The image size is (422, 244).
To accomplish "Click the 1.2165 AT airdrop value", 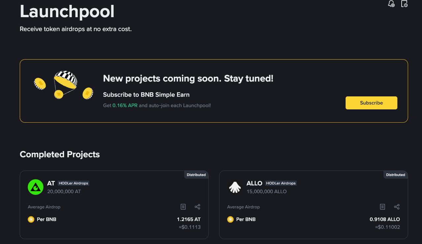I will pos(189,219).
